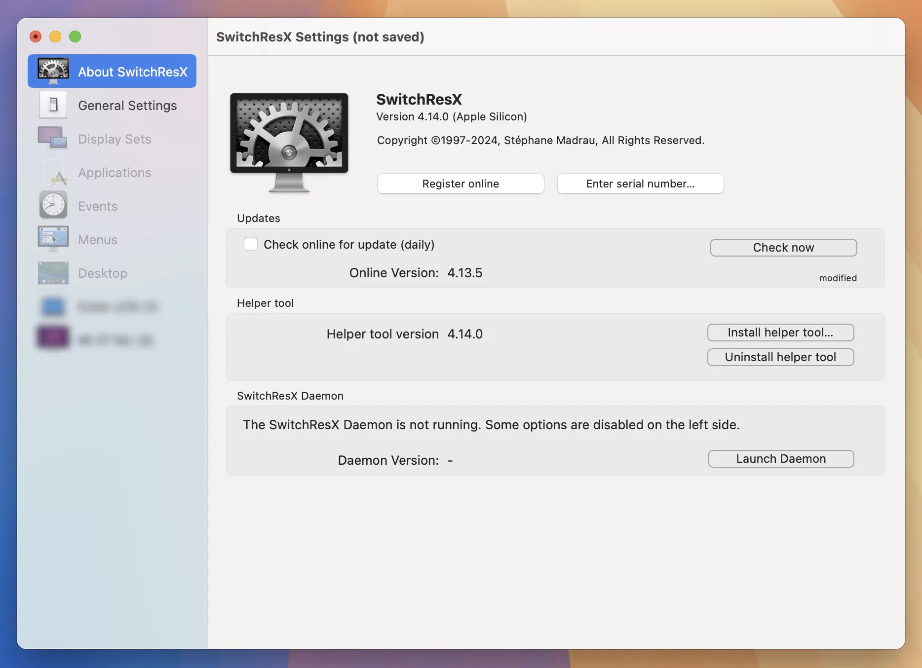Viewport: 922px width, 668px height.
Task: Click the Online Version value 4.13.5
Action: tap(465, 273)
